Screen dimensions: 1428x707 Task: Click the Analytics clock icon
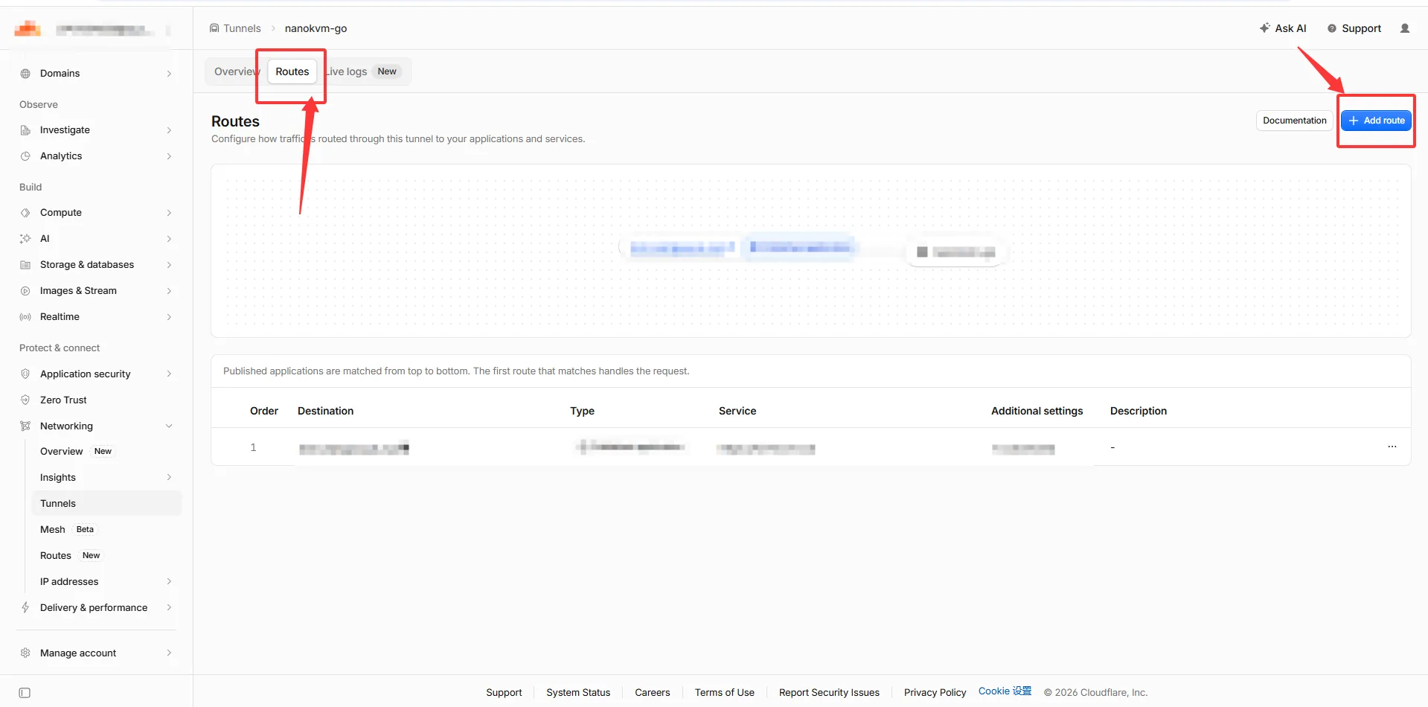[x=25, y=156]
